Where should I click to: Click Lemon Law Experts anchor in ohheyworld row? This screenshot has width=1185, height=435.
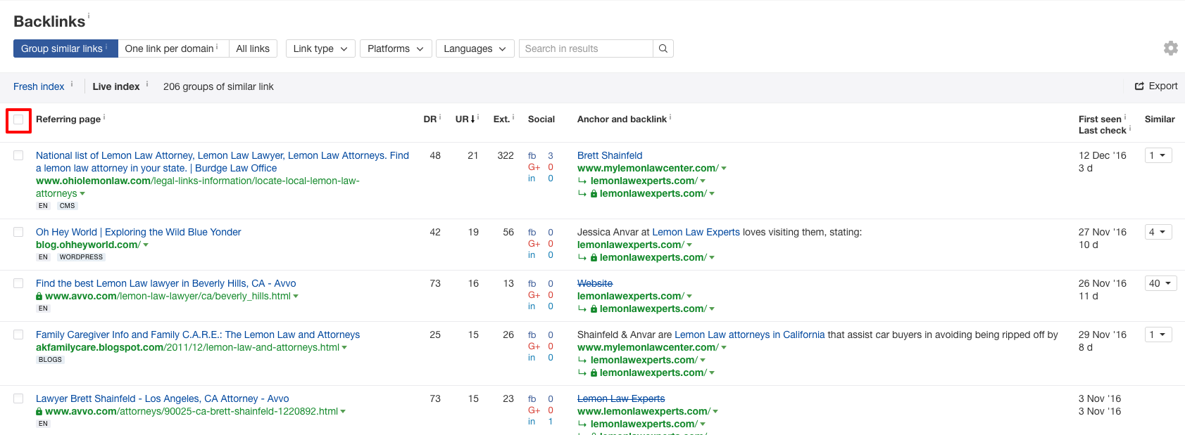696,232
